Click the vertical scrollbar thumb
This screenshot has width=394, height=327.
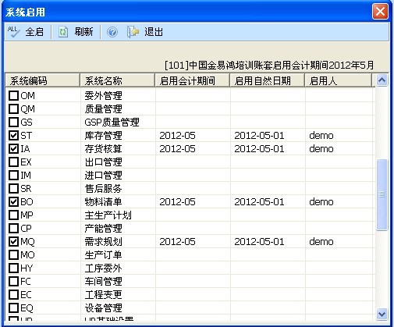(382, 194)
